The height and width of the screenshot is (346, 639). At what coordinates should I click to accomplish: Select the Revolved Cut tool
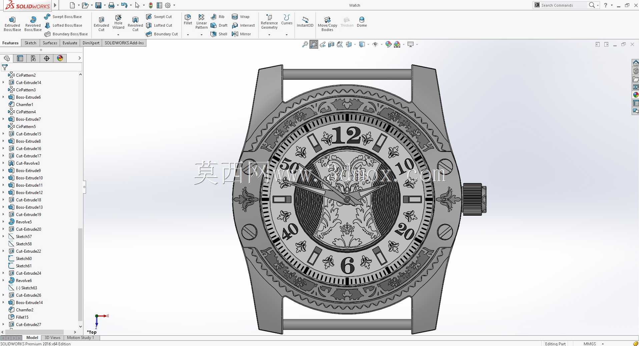click(x=135, y=24)
